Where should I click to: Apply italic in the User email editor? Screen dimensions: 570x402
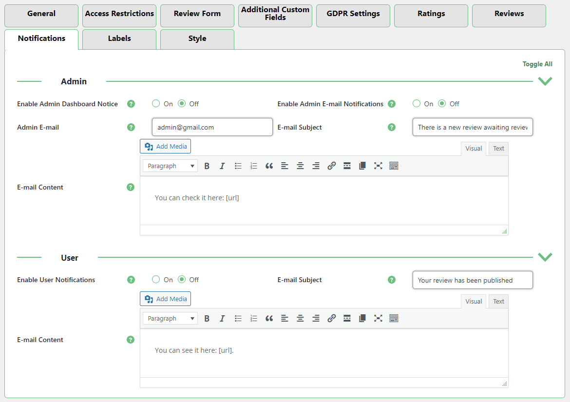click(222, 318)
